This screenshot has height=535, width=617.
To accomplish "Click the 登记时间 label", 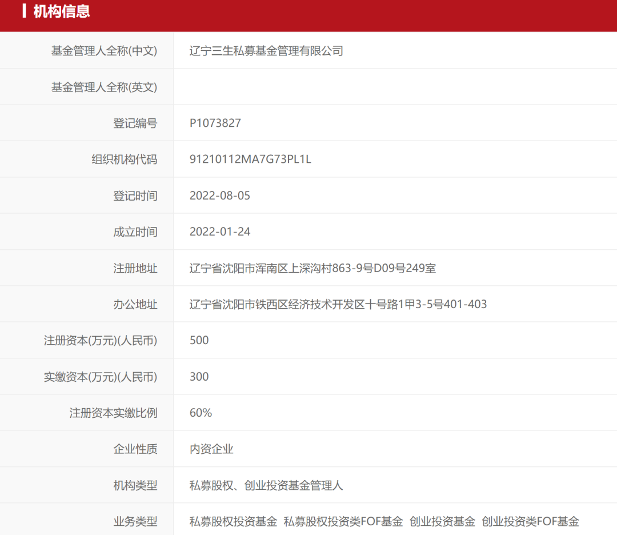I will (x=135, y=195).
